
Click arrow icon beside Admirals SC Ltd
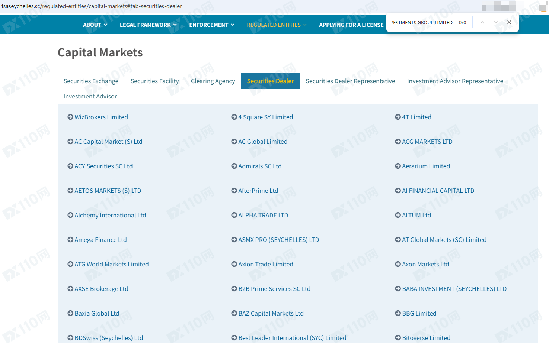[234, 166]
